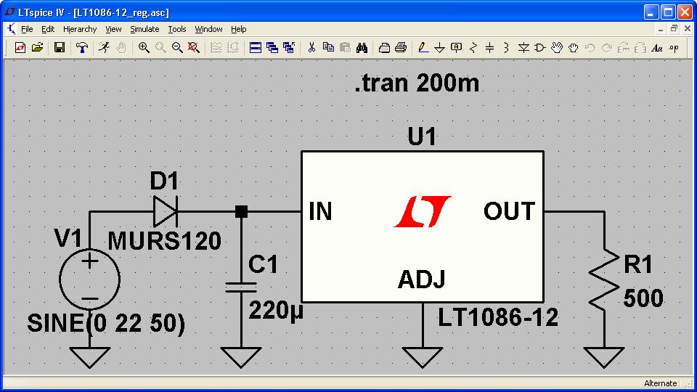697x392 pixels.
Task: Open the Hierarchy menu
Action: coord(80,29)
